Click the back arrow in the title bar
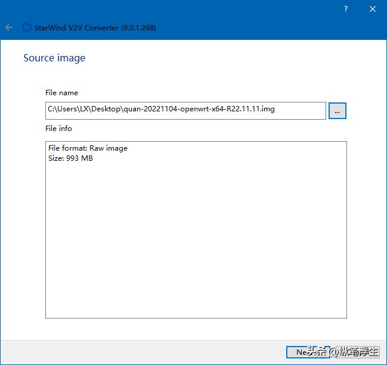 coord(9,27)
